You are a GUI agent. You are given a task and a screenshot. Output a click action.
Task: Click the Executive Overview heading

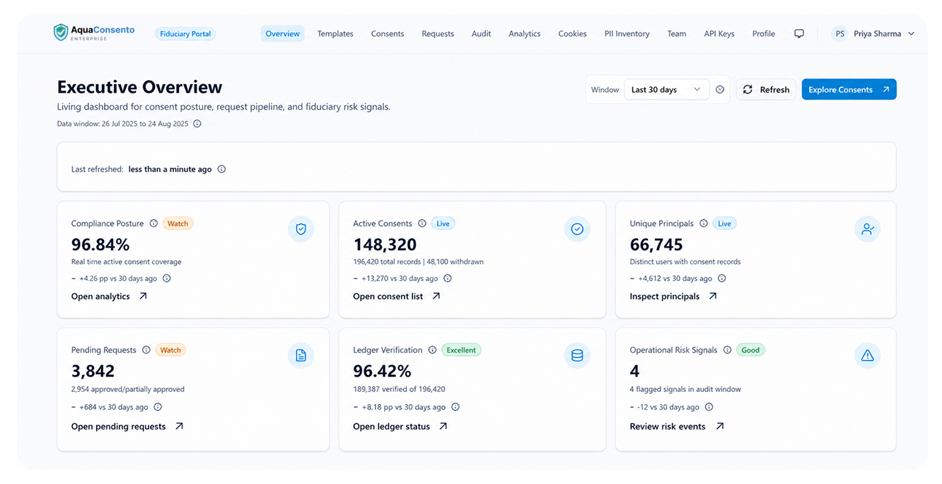point(140,87)
